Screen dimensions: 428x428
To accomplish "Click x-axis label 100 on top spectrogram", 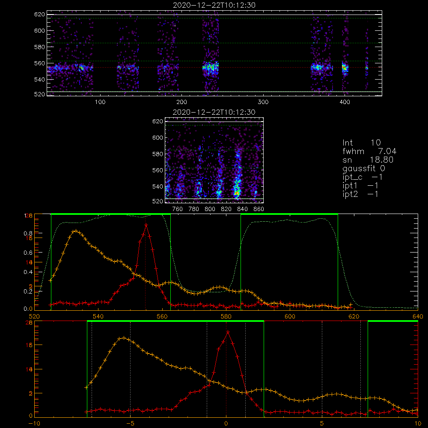I will pos(100,102).
